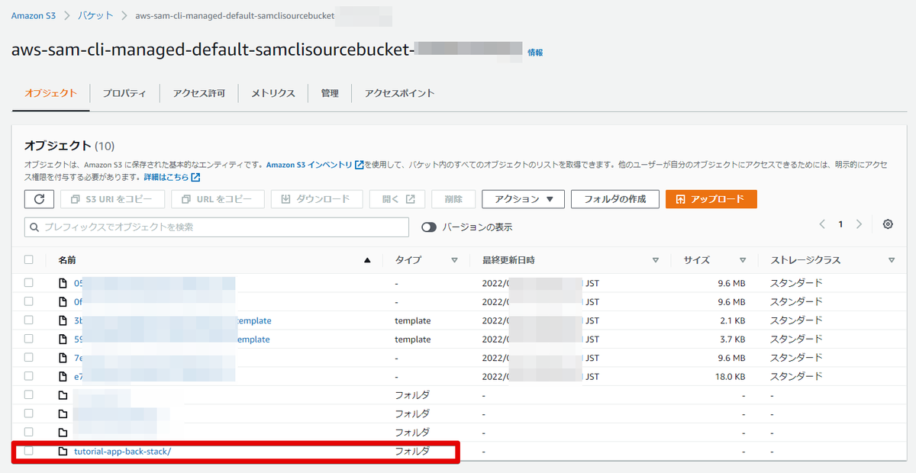Click the ダウンロード button
This screenshot has width=916, height=473.
[316, 199]
